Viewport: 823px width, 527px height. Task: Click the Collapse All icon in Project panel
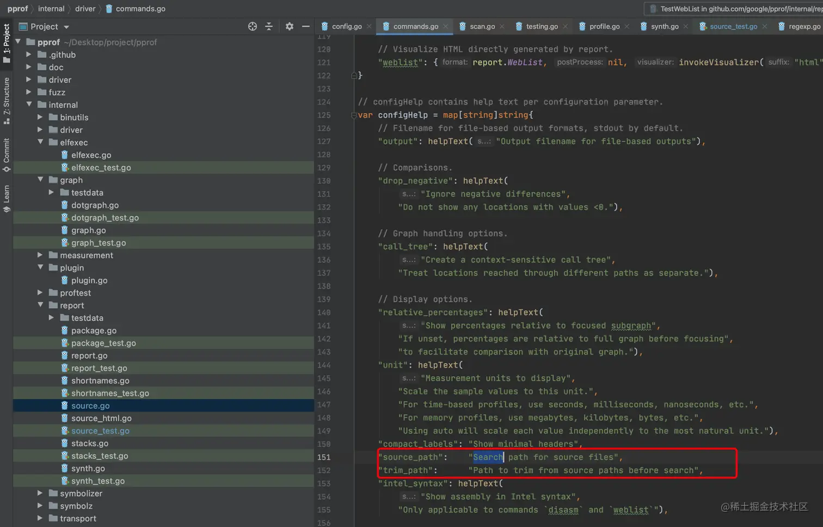tap(269, 26)
